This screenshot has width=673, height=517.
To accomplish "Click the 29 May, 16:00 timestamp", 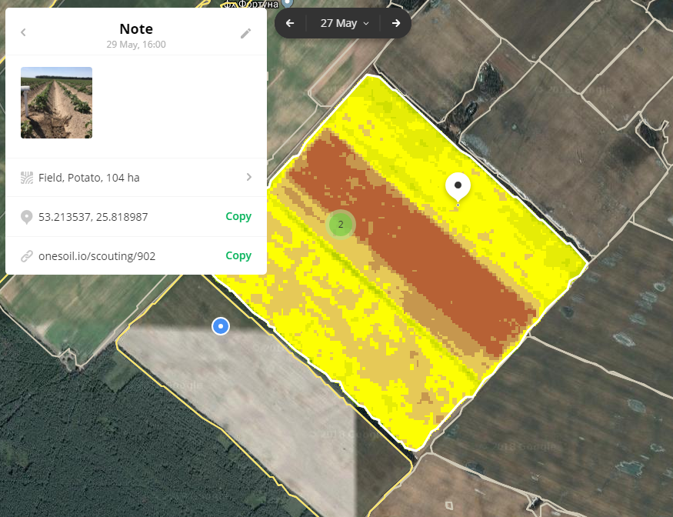I will [x=135, y=45].
